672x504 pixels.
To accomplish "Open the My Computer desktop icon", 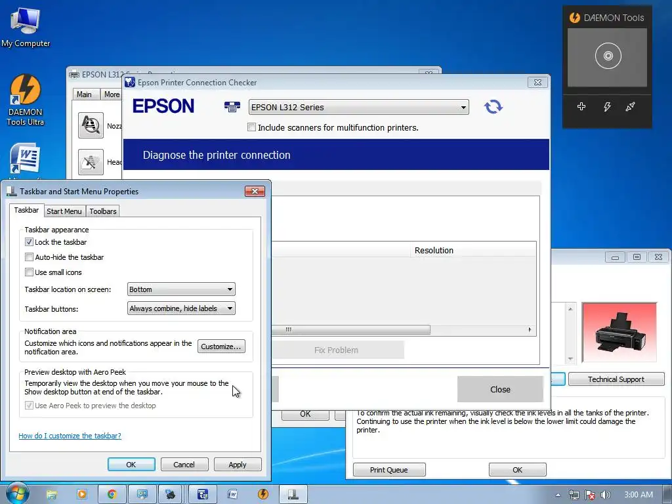I will (26, 26).
